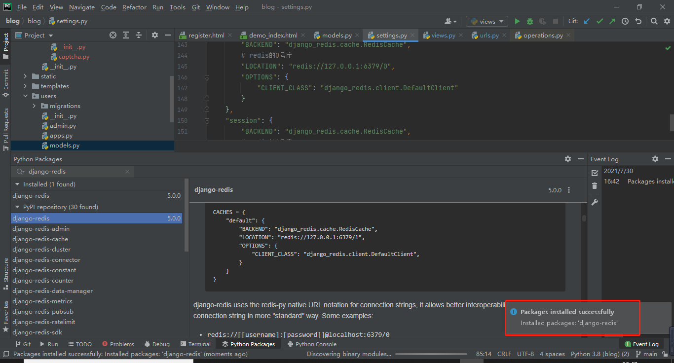Select opened file locator in Project panel
This screenshot has height=363, width=674.
click(x=113, y=35)
